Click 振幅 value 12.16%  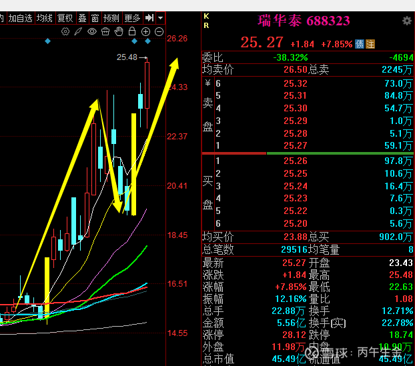pos(291,299)
